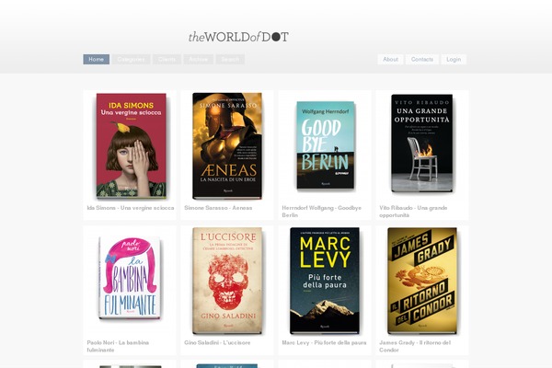Open the About page
Image resolution: width=552 pixels, height=368 pixels.
point(390,59)
